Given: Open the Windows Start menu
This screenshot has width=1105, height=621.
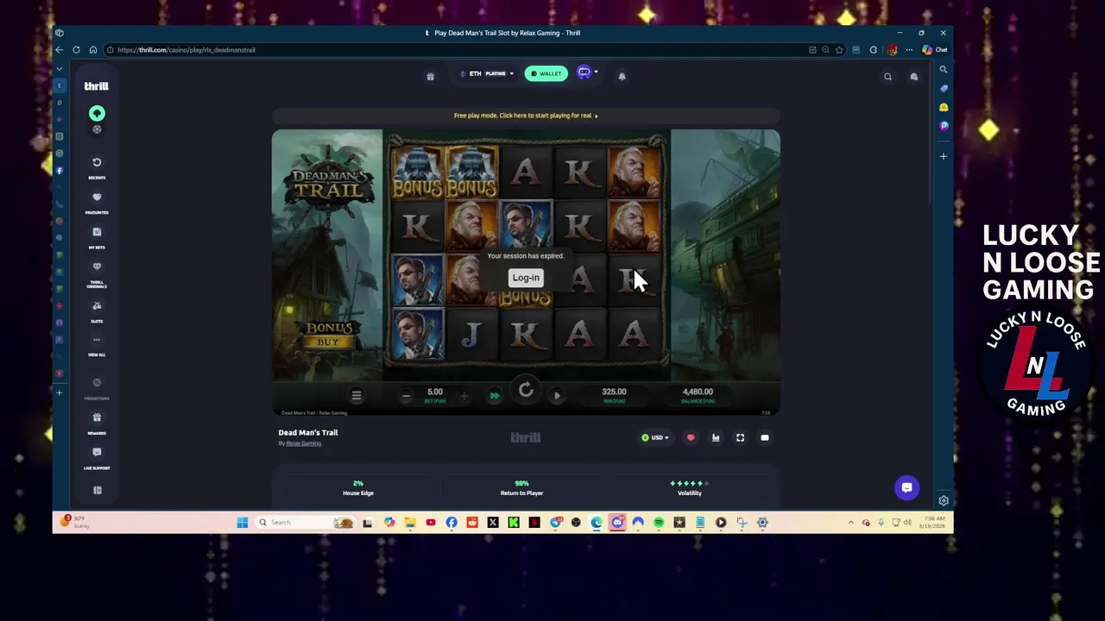Looking at the screenshot, I should pyautogui.click(x=242, y=523).
